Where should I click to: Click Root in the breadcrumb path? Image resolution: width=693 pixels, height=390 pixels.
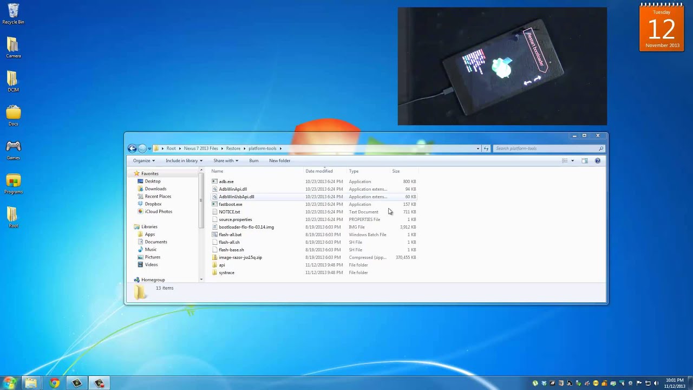(x=171, y=148)
